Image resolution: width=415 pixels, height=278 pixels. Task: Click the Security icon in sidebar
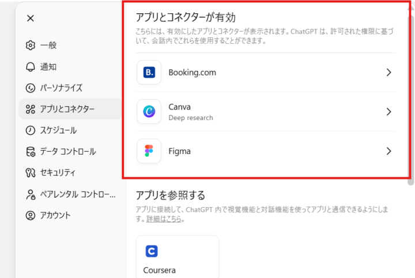click(31, 172)
